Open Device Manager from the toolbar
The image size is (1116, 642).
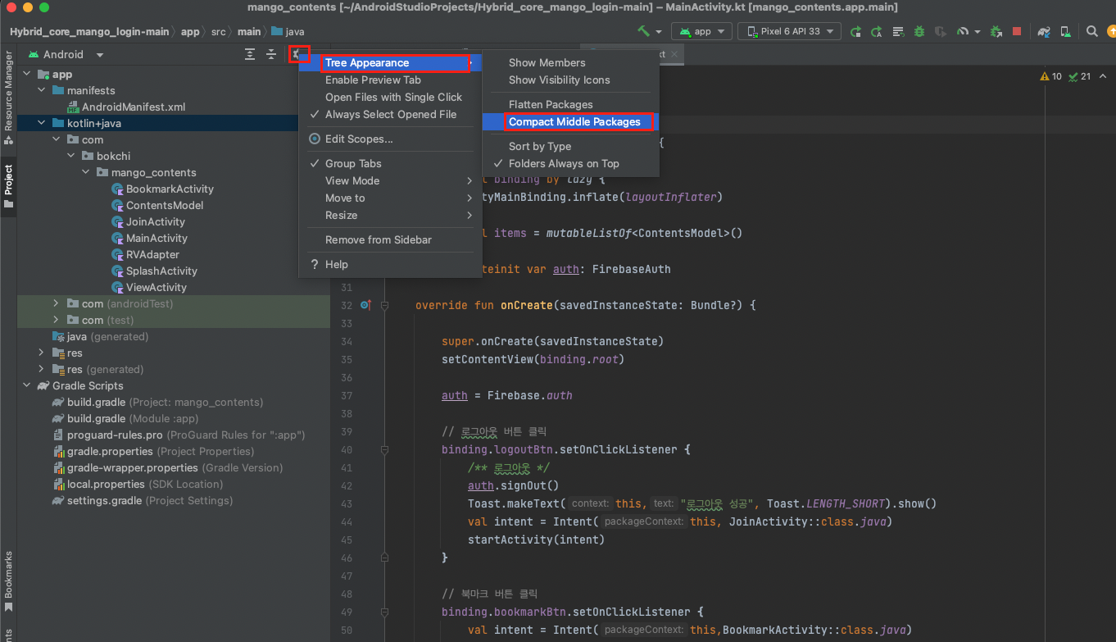pyautogui.click(x=1064, y=32)
